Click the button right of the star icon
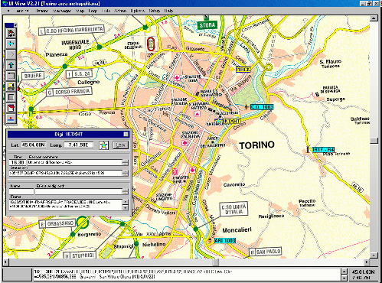 [120, 145]
